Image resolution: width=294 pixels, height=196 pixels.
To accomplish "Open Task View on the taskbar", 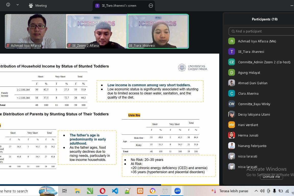I will pos(64,191).
